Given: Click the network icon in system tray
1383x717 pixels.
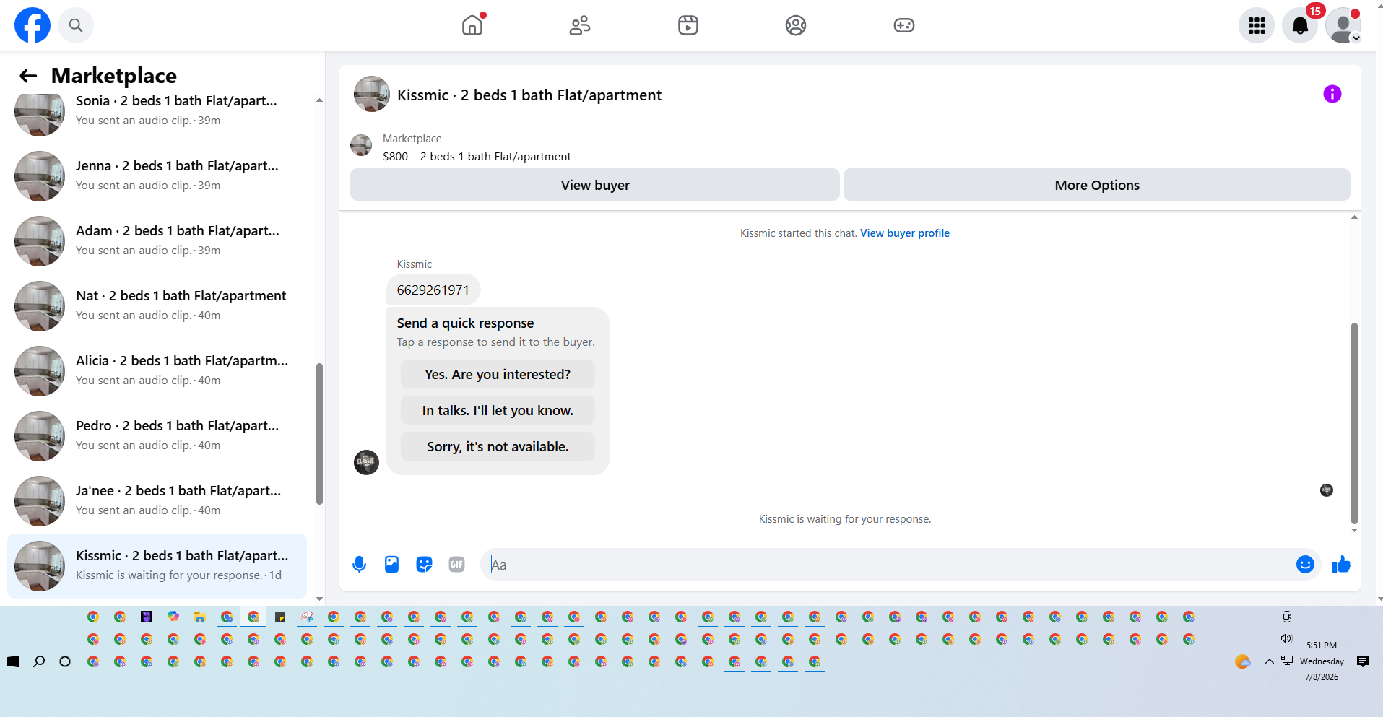Looking at the screenshot, I should pos(1287,661).
